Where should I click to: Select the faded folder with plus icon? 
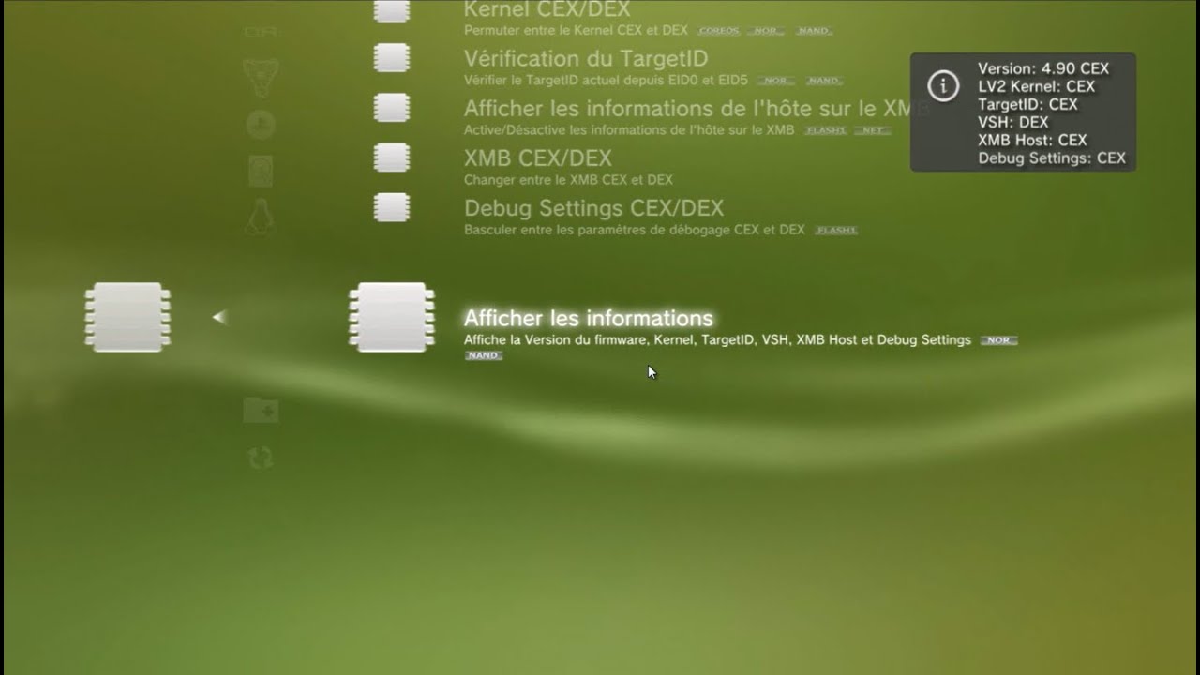(260, 410)
